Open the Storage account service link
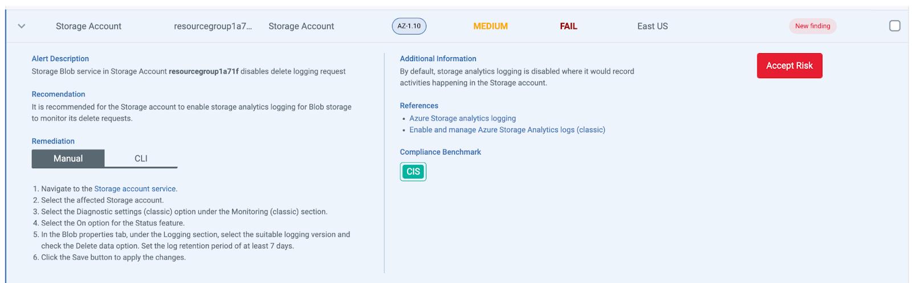 135,189
